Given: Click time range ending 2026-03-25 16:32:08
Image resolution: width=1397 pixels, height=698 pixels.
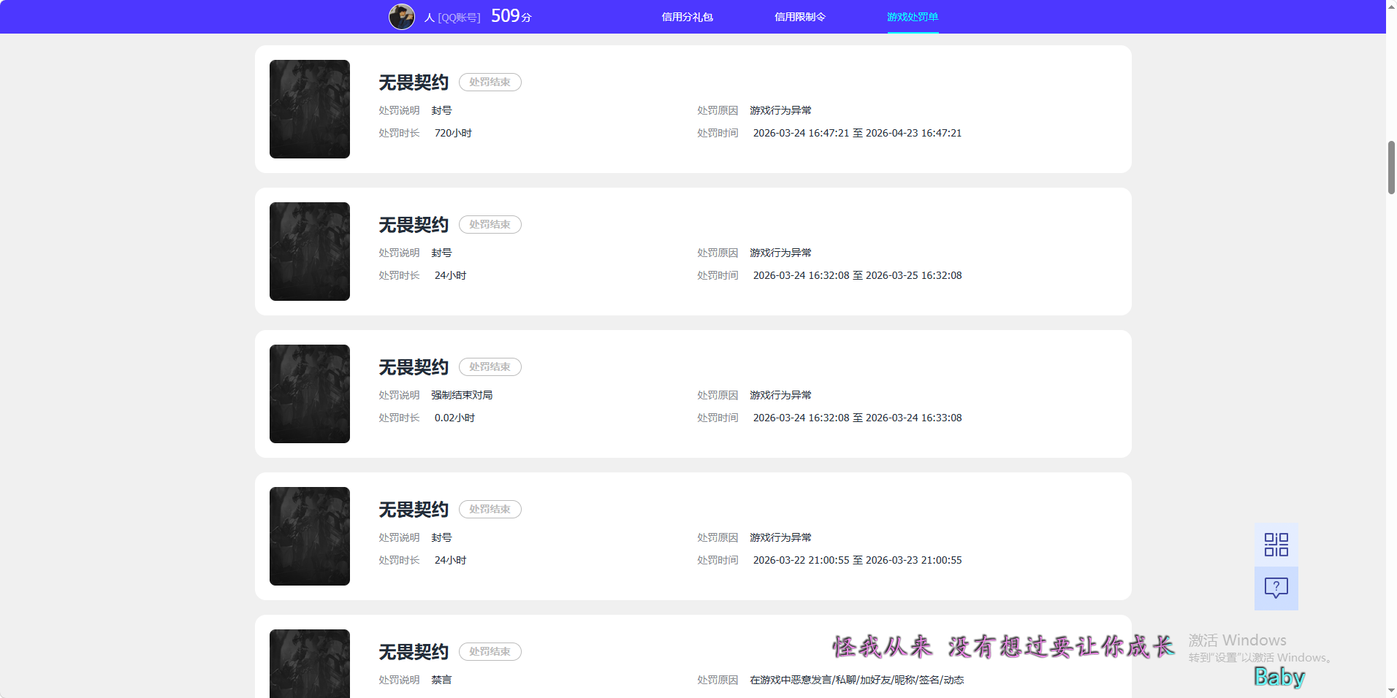Looking at the screenshot, I should [857, 275].
